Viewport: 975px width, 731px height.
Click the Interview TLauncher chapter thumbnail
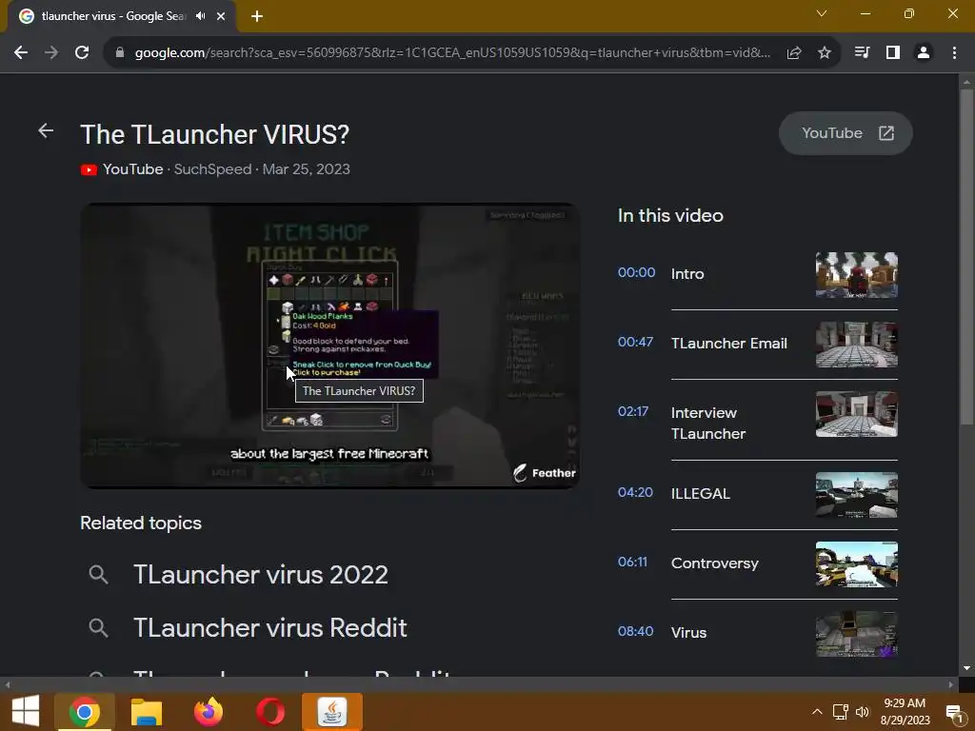856,414
